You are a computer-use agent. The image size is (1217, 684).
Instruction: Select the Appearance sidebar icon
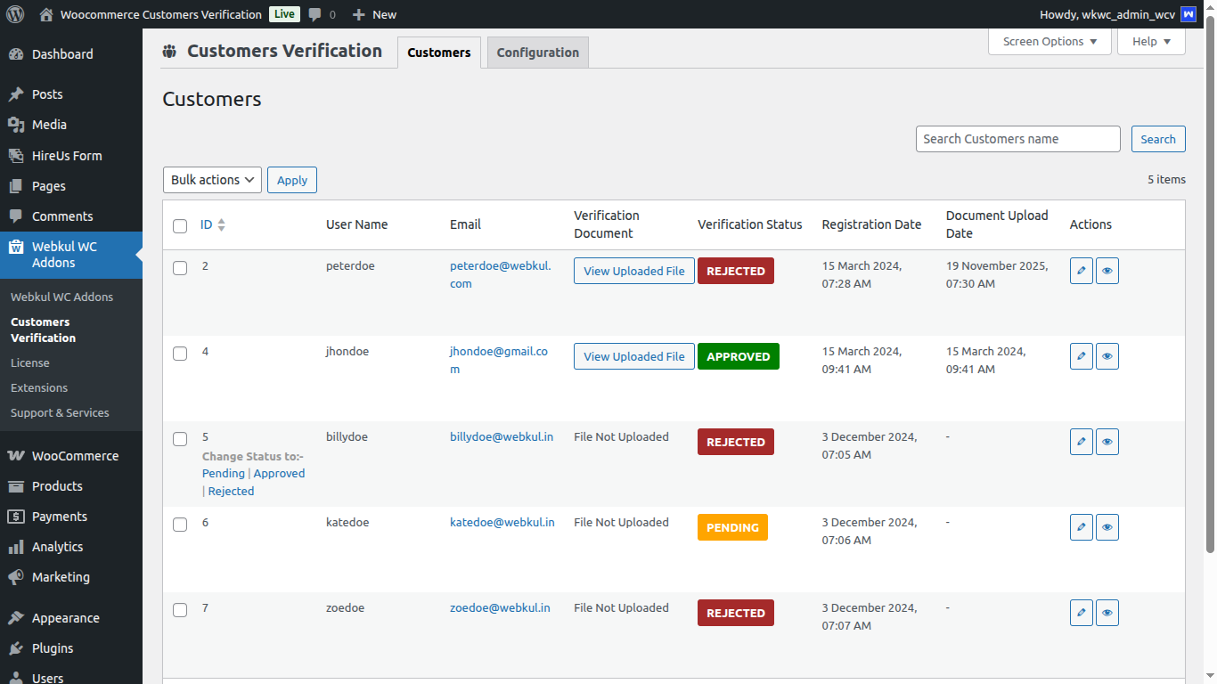(18, 617)
